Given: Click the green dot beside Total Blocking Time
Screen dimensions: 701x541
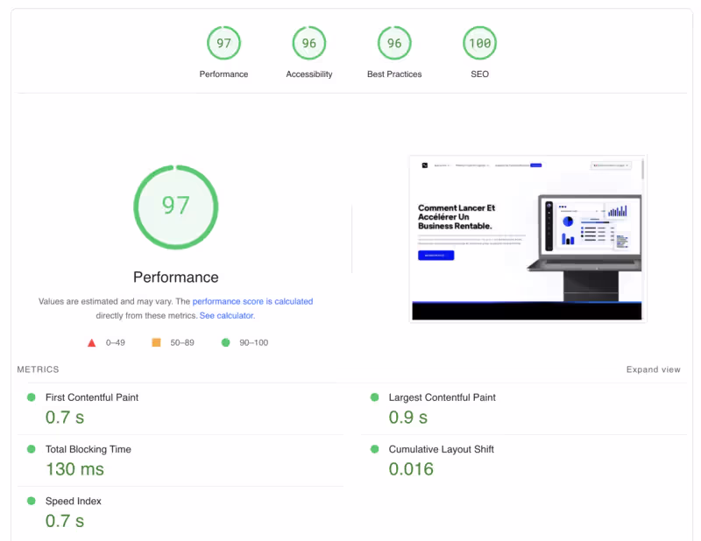Looking at the screenshot, I should tap(32, 449).
